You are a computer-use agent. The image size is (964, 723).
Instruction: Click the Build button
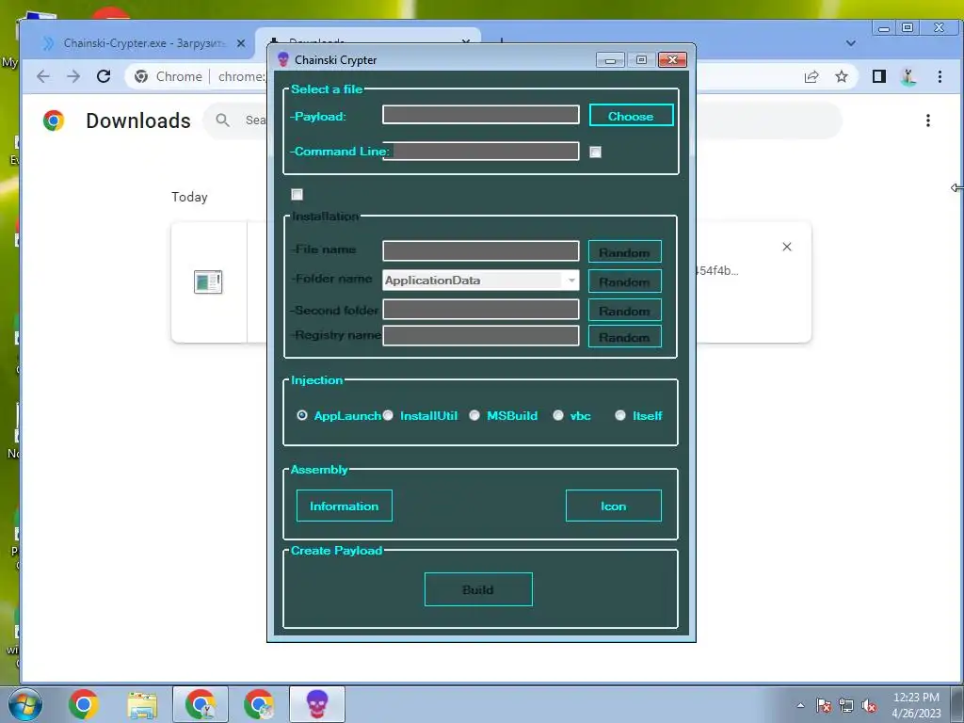click(478, 589)
